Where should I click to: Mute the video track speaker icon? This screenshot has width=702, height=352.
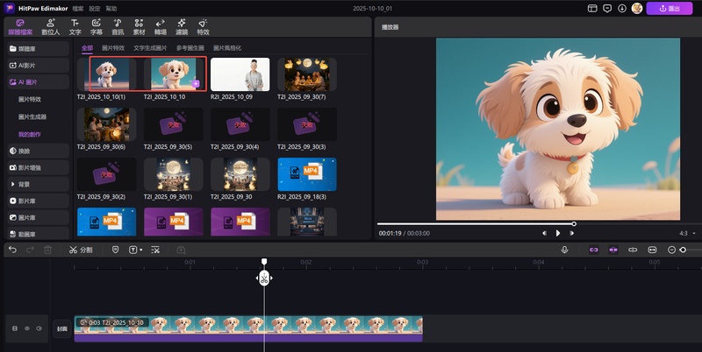coord(39,328)
